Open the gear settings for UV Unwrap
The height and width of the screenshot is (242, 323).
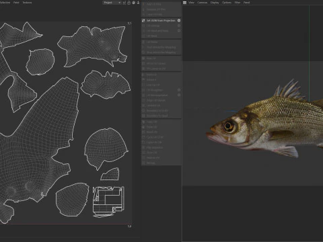179,26
